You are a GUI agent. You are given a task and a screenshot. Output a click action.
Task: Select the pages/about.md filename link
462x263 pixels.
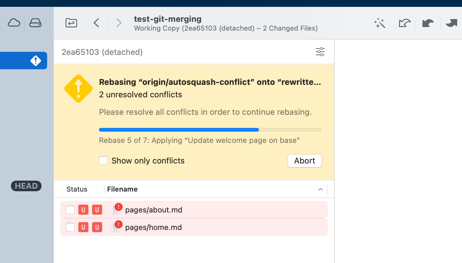[x=154, y=210]
